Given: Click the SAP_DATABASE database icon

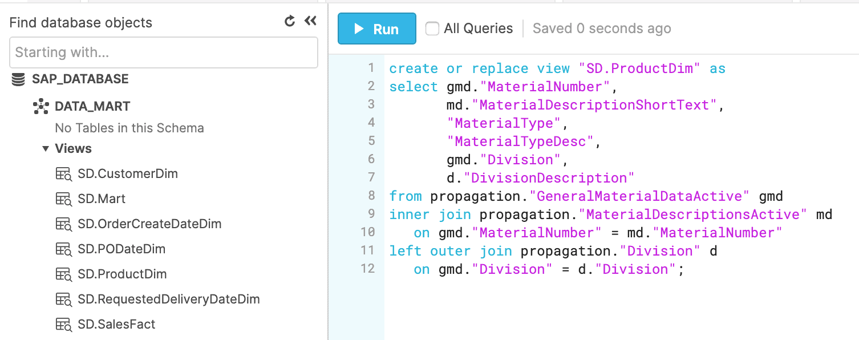Looking at the screenshot, I should 18,79.
